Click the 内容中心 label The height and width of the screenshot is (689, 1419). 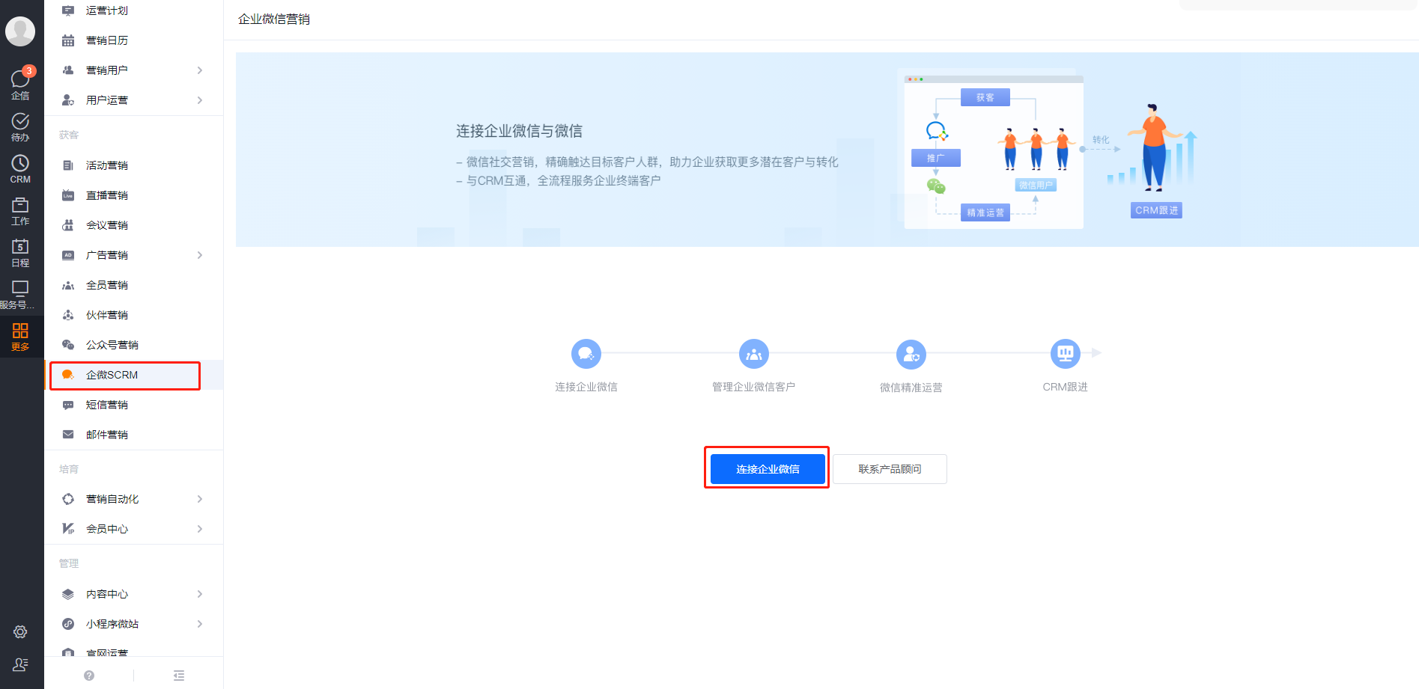[x=107, y=594]
